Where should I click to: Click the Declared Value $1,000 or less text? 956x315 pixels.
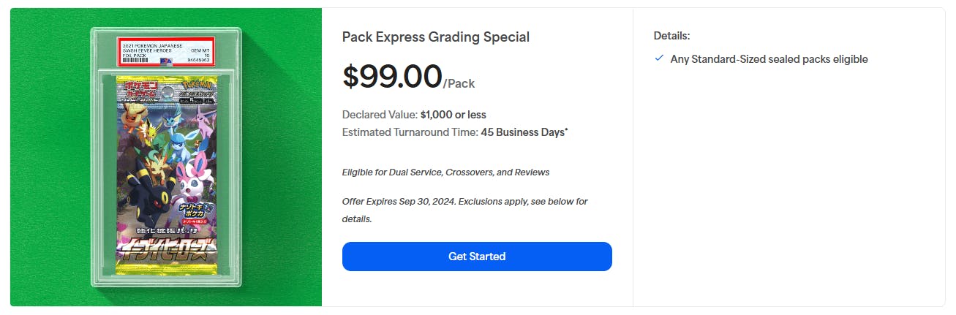(x=414, y=115)
